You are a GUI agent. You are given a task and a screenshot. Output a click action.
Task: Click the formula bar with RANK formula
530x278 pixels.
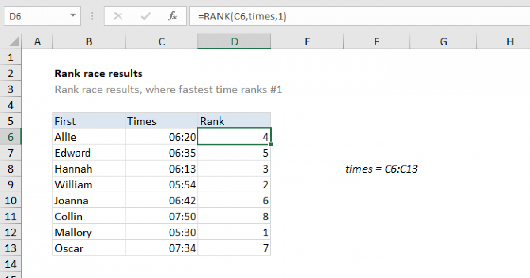coord(353,16)
